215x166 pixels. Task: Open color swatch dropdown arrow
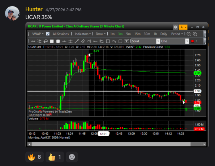point(197,41)
